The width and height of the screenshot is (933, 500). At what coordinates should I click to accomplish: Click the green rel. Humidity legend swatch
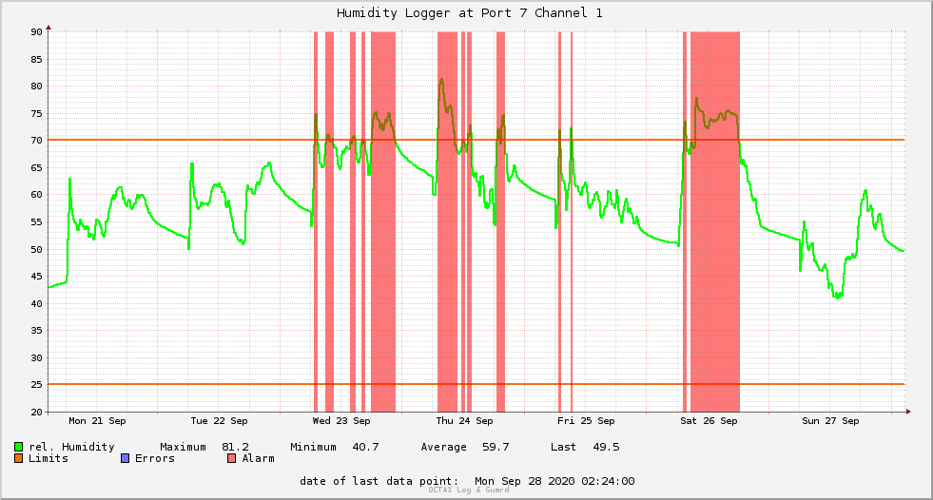(18, 447)
